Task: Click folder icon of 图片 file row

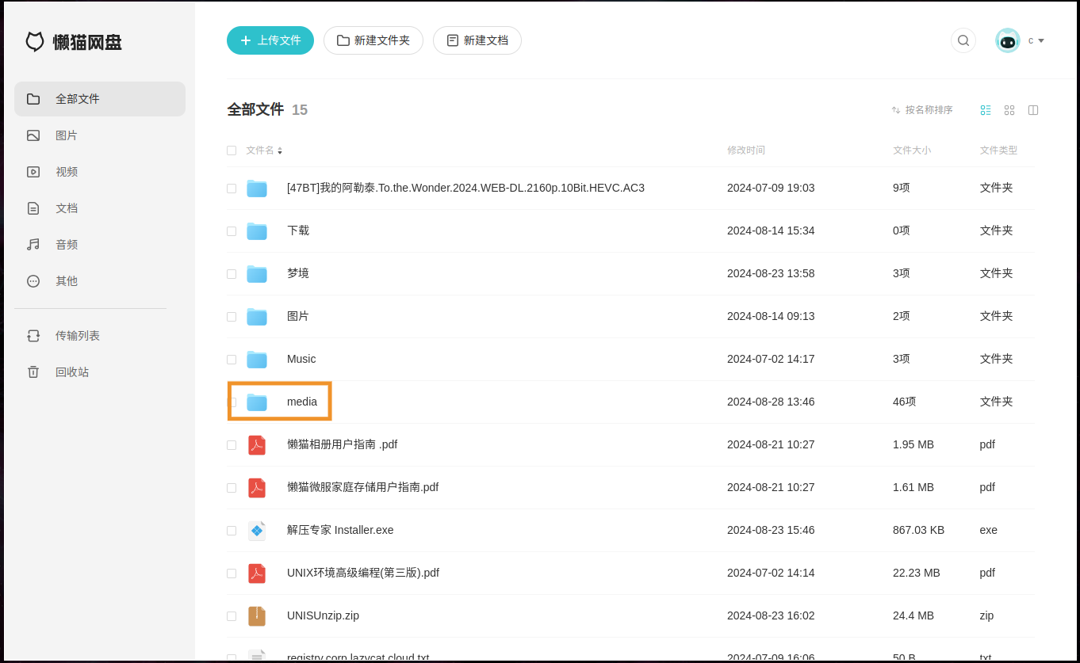Action: coord(257,316)
